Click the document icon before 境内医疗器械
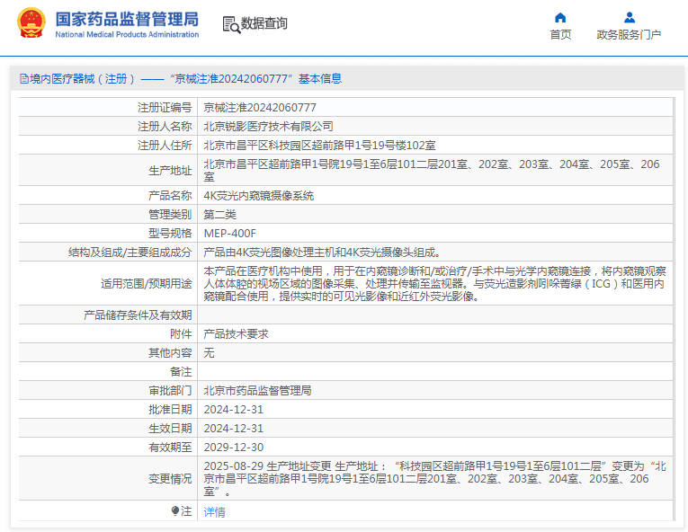 click(23, 79)
